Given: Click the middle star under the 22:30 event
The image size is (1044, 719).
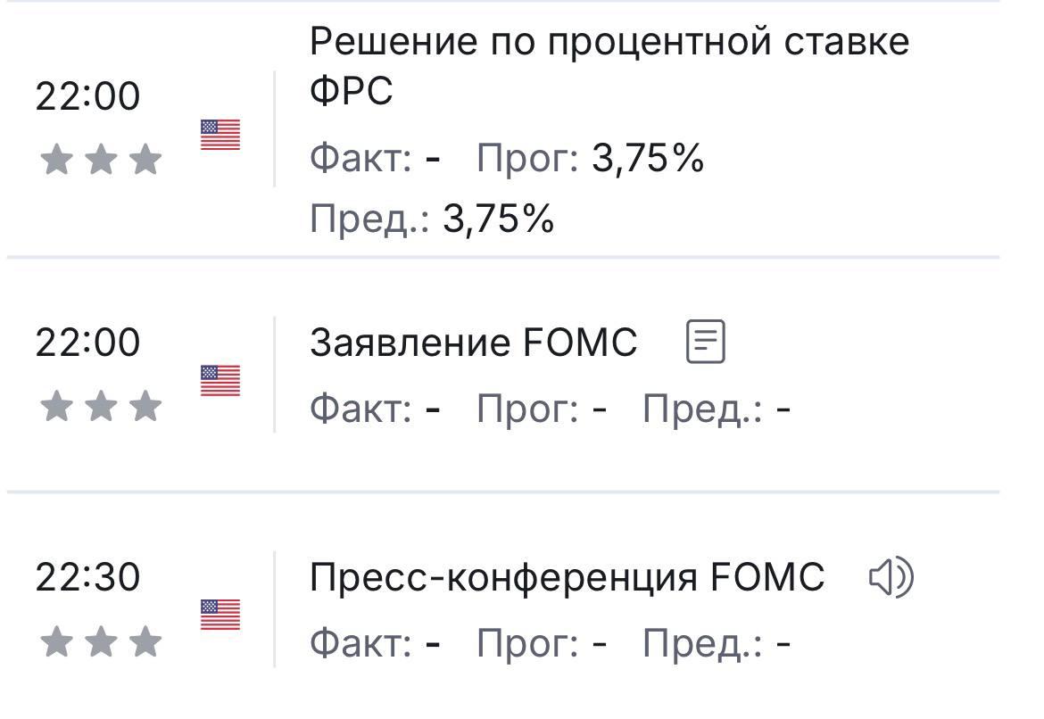Looking at the screenshot, I should click(x=103, y=639).
